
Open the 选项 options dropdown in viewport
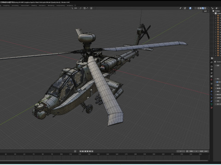tap(206, 11)
